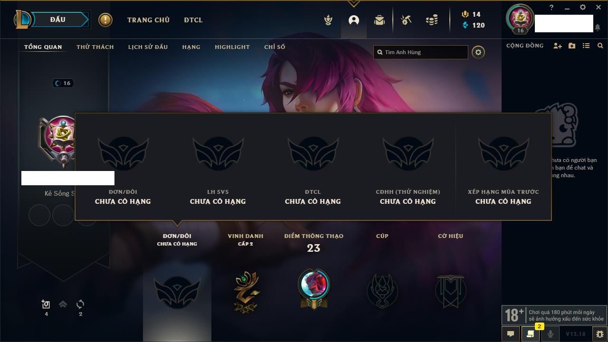Toggle the microphone mute button
The width and height of the screenshot is (608, 342).
551,334
